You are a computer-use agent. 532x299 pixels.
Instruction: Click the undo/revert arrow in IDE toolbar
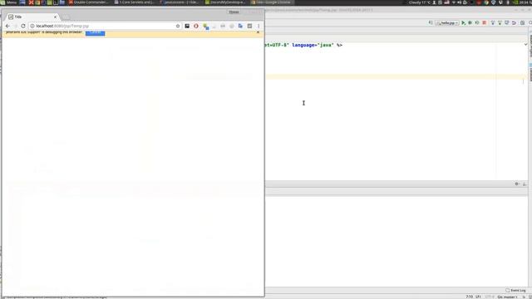click(514, 23)
